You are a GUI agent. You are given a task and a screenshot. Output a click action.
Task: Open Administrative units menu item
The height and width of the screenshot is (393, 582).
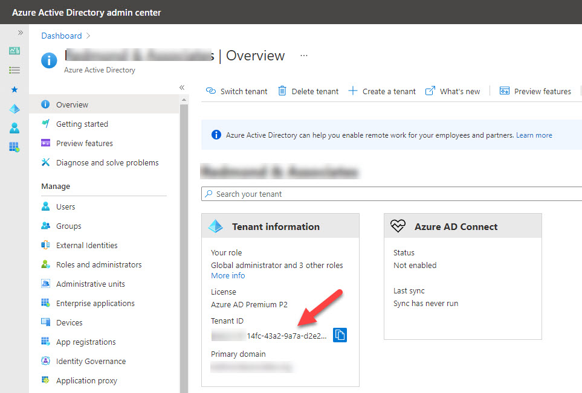pos(91,284)
